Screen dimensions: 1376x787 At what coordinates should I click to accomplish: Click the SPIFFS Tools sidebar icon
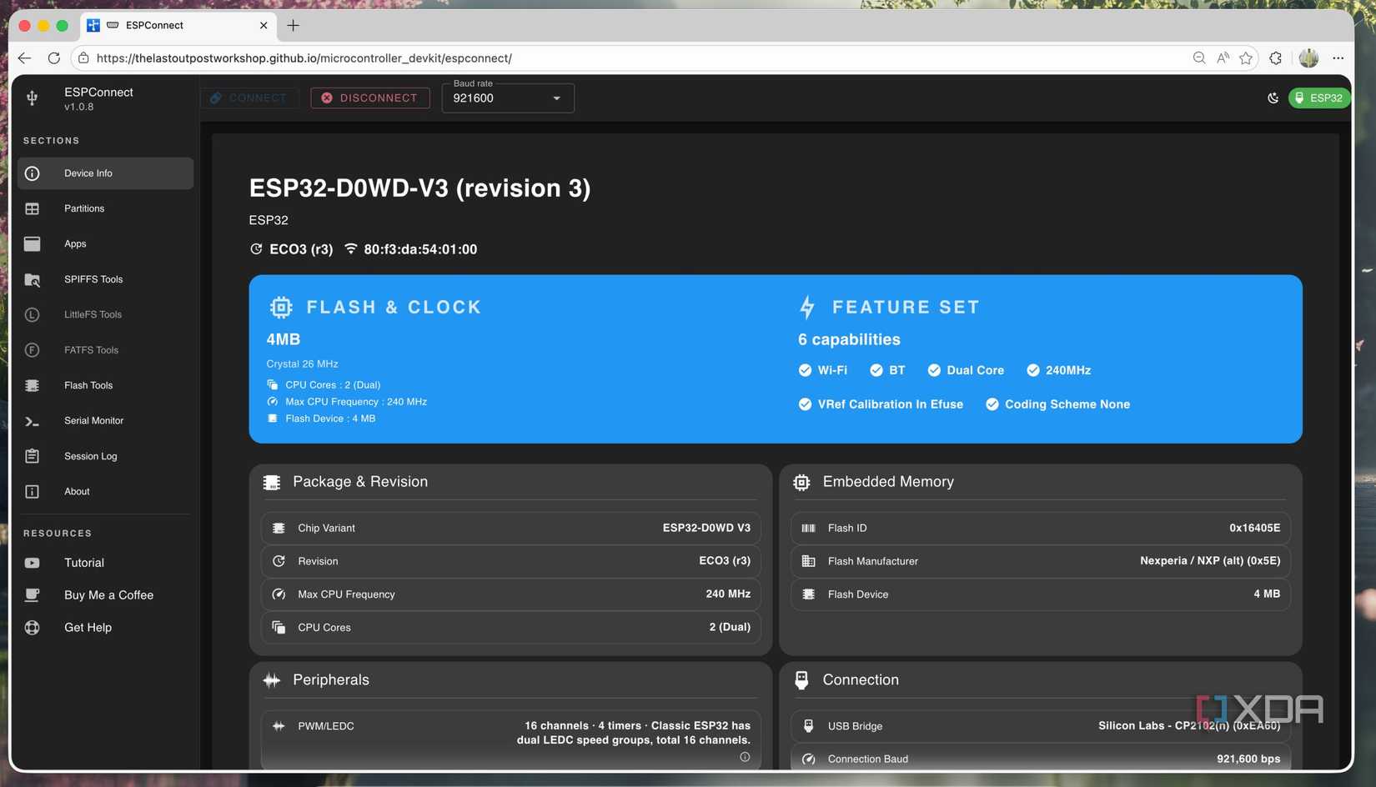click(x=32, y=279)
